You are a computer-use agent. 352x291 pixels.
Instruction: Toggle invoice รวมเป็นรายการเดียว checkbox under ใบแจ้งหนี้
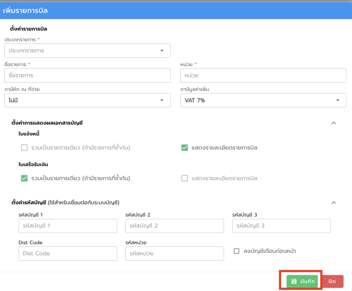[x=24, y=148]
